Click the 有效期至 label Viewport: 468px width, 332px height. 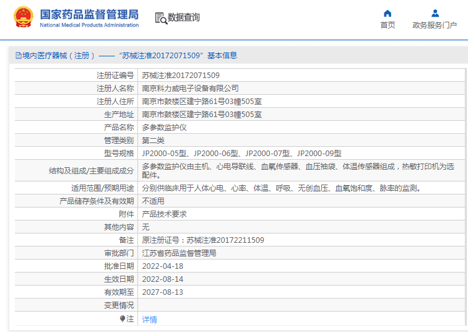coord(119,292)
